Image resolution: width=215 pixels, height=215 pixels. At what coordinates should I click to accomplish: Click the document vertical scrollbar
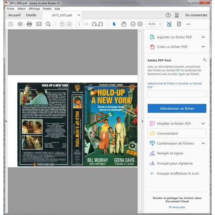click(x=140, y=121)
